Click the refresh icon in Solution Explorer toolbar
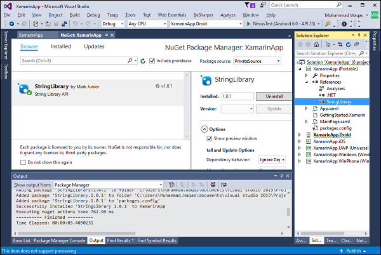This screenshot has height=255, width=381. coord(349,44)
